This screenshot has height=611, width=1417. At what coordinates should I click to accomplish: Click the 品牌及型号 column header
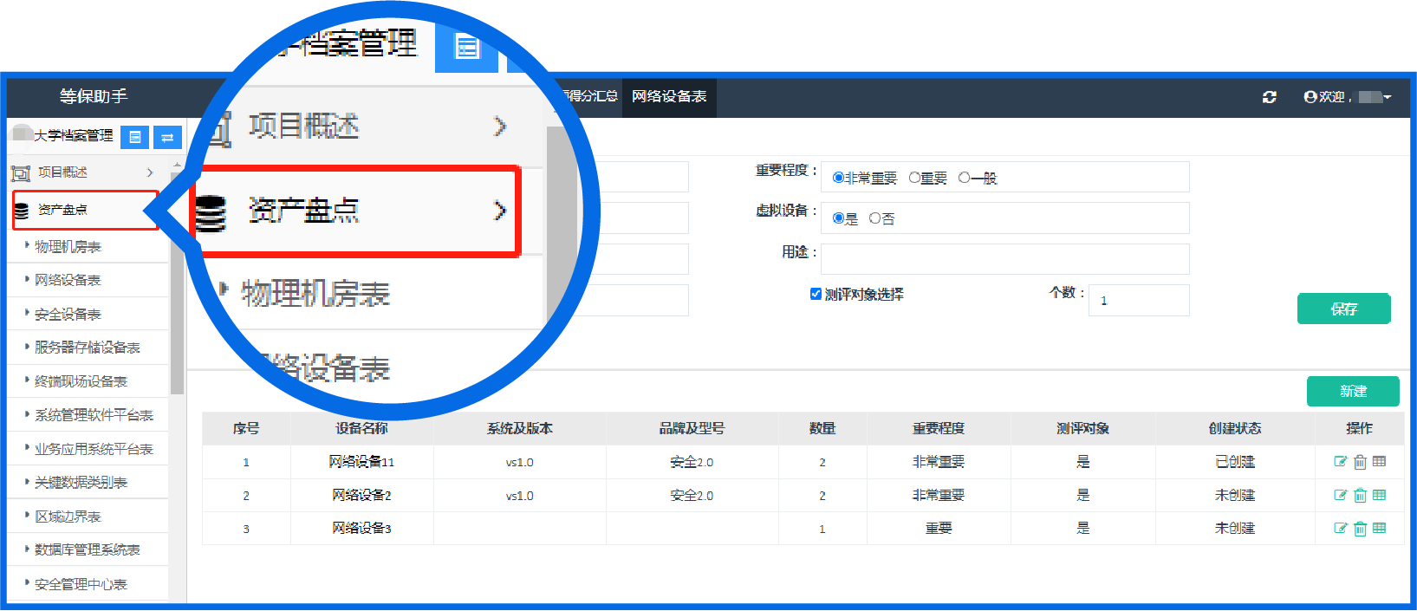pyautogui.click(x=692, y=428)
